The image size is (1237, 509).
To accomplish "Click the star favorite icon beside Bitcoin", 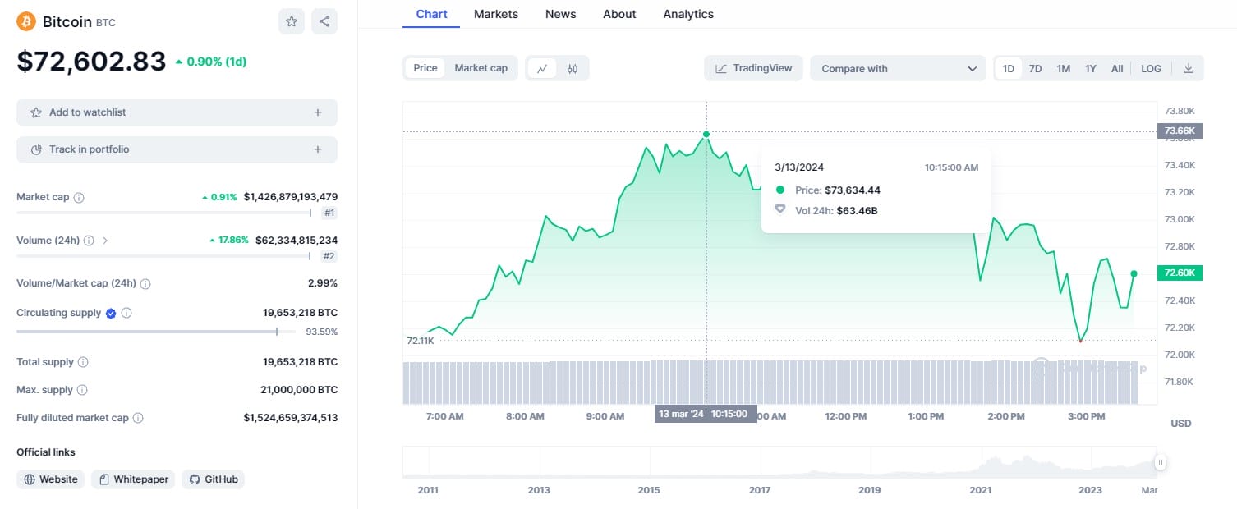I will tap(292, 21).
